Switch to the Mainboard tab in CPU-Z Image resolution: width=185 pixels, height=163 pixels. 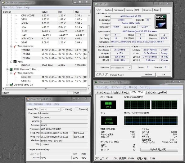[x=119, y=10]
